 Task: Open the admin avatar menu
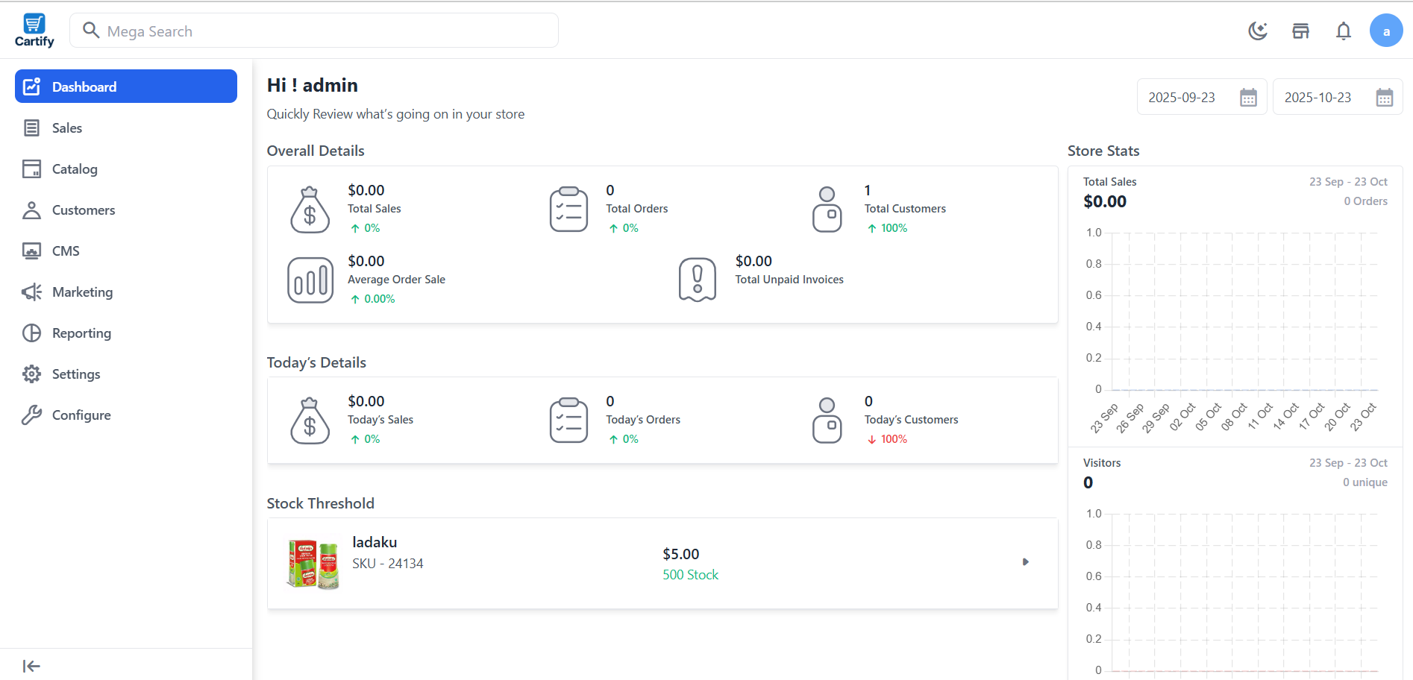(x=1385, y=31)
